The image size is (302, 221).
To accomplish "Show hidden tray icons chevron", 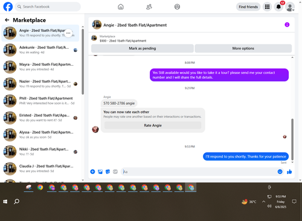I will point(263,202).
